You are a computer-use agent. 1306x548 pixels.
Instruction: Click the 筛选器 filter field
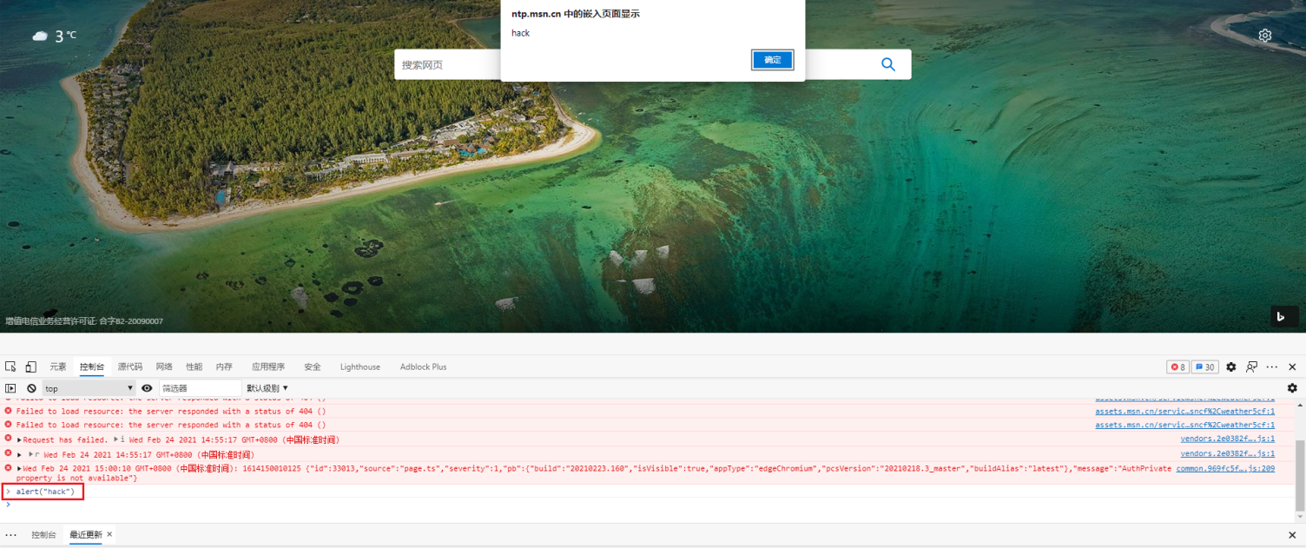click(x=200, y=388)
